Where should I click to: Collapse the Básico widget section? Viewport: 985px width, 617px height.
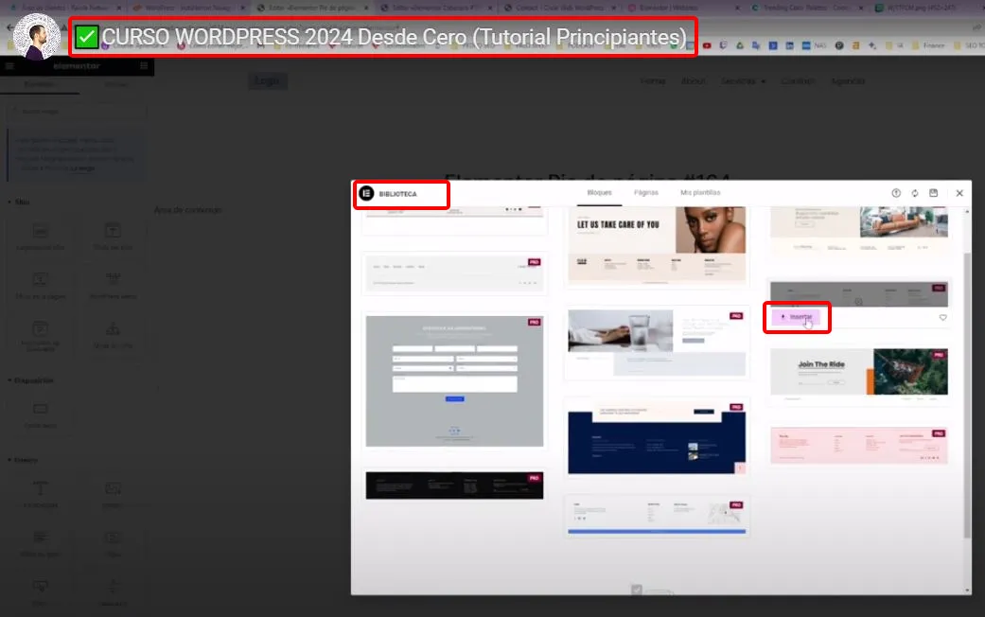(x=23, y=460)
